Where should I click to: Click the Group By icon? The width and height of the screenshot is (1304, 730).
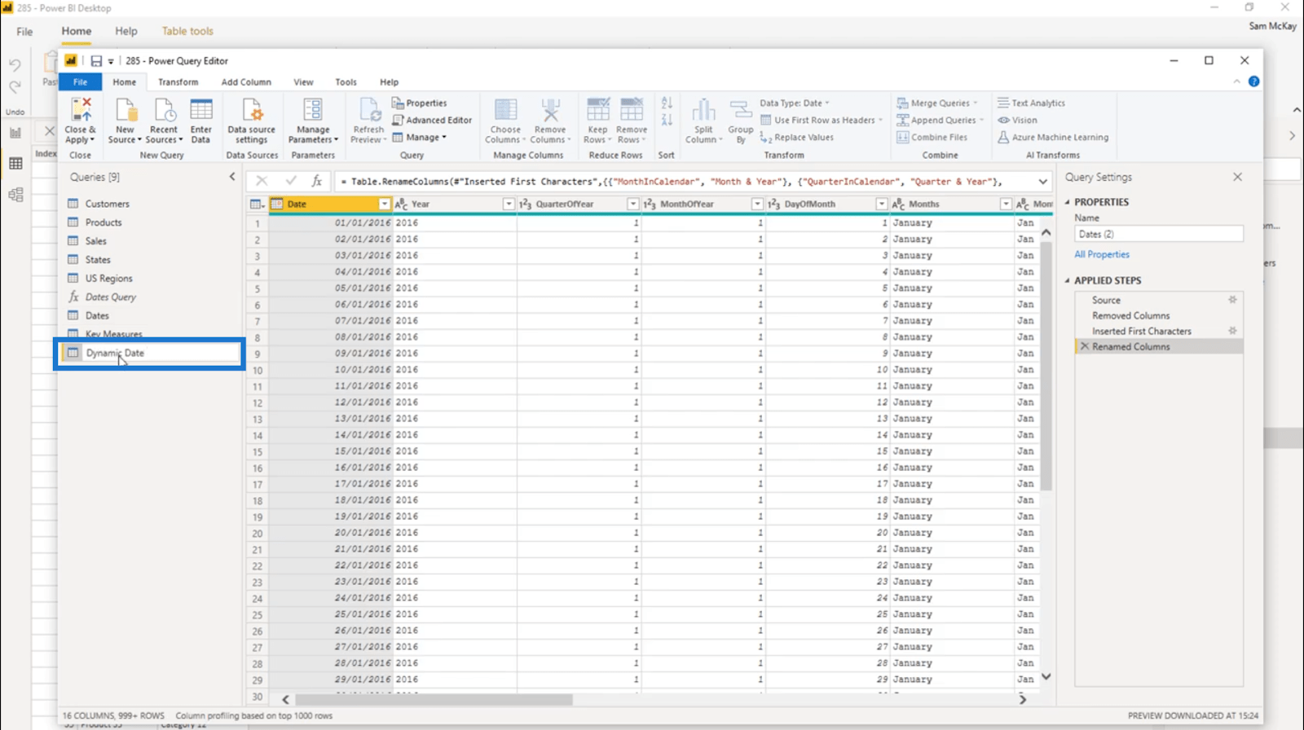pyautogui.click(x=741, y=110)
